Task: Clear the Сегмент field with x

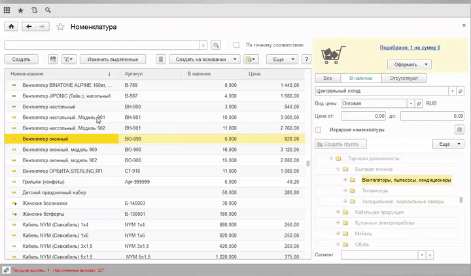Action: pyautogui.click(x=430, y=255)
